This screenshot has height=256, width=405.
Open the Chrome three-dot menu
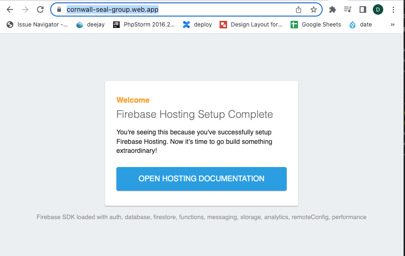tap(393, 9)
